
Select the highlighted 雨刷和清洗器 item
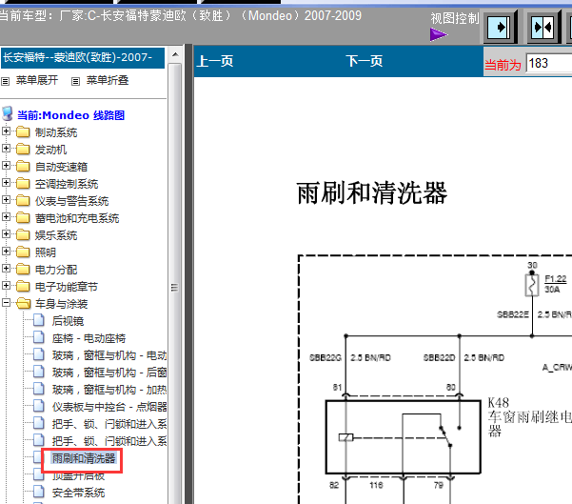[x=84, y=458]
